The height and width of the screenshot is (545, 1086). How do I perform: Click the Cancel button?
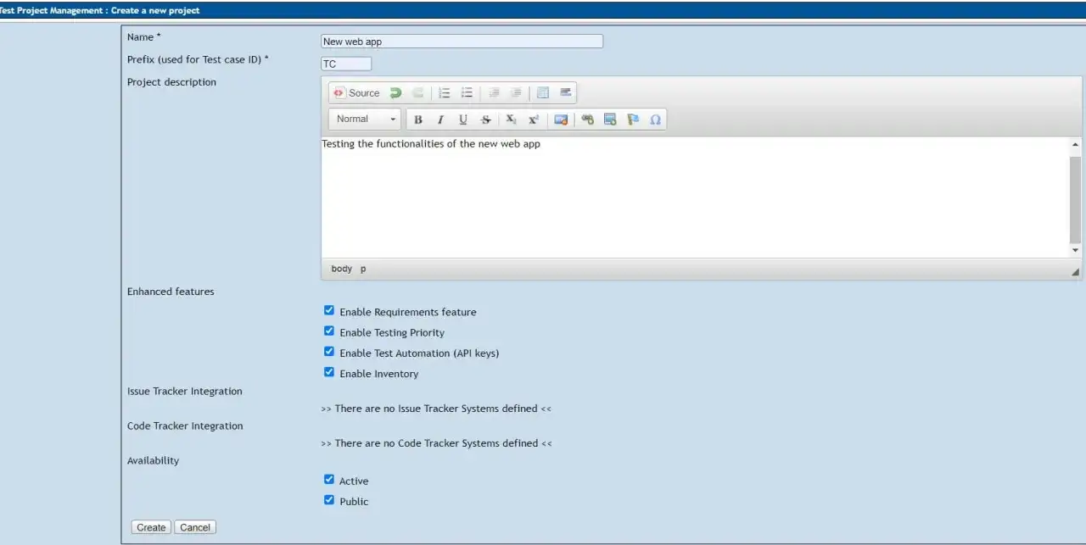pos(195,527)
